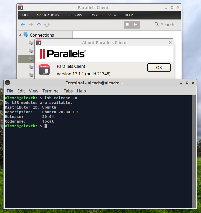Open the Terminal File menu
Screen dimensions: 201x213
click(10, 91)
